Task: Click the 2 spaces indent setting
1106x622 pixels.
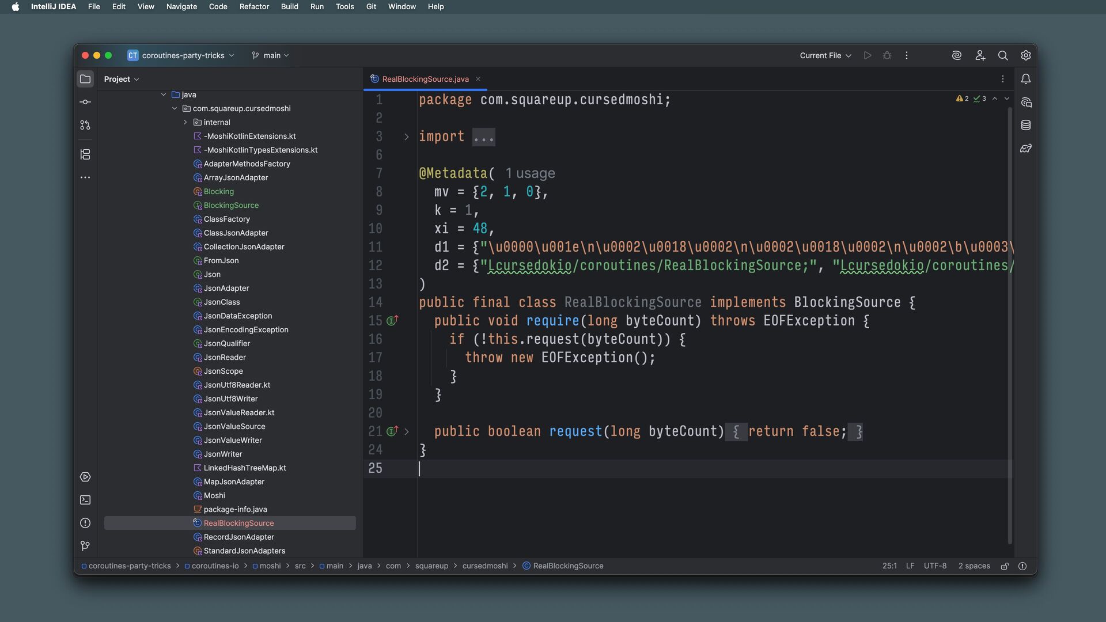Action: pyautogui.click(x=974, y=566)
